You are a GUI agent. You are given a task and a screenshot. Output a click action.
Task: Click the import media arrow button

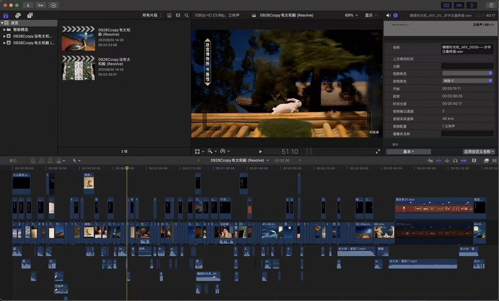(29, 5)
